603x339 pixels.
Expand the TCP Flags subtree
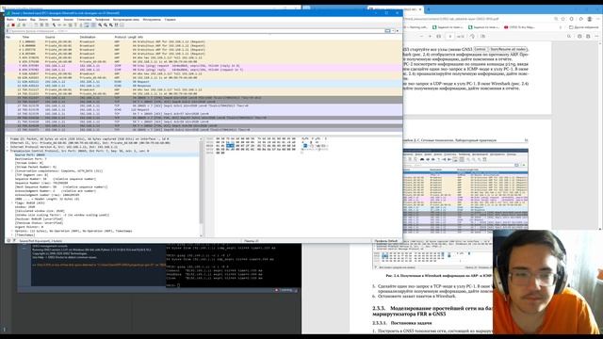(12, 202)
